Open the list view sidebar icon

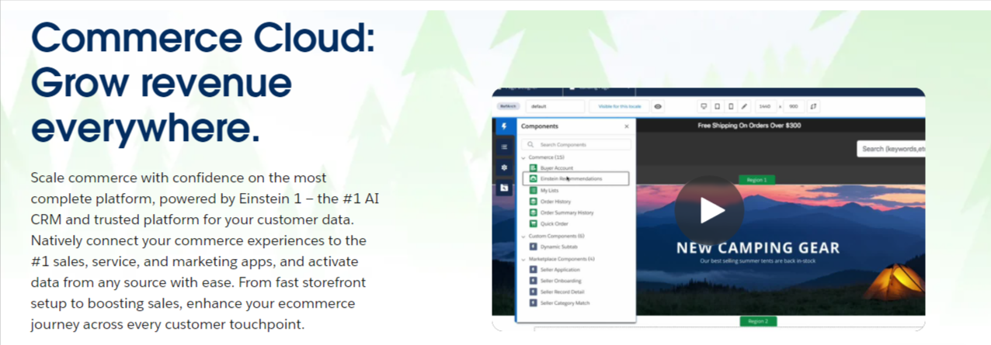503,147
